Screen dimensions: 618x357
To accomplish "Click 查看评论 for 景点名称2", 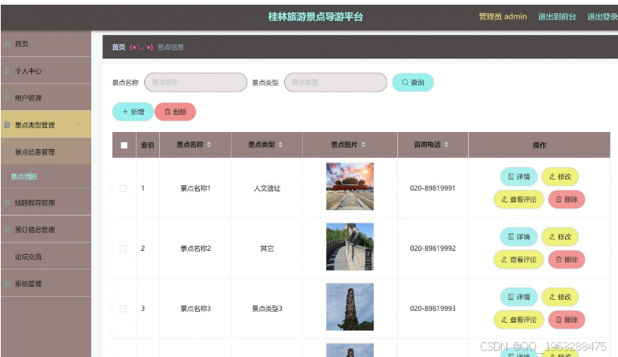I will coord(519,259).
